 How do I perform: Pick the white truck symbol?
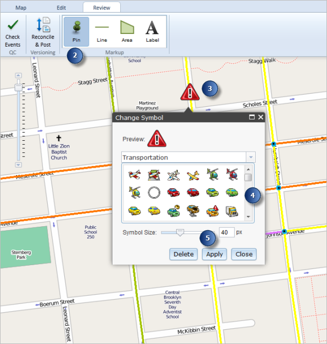[232, 211]
